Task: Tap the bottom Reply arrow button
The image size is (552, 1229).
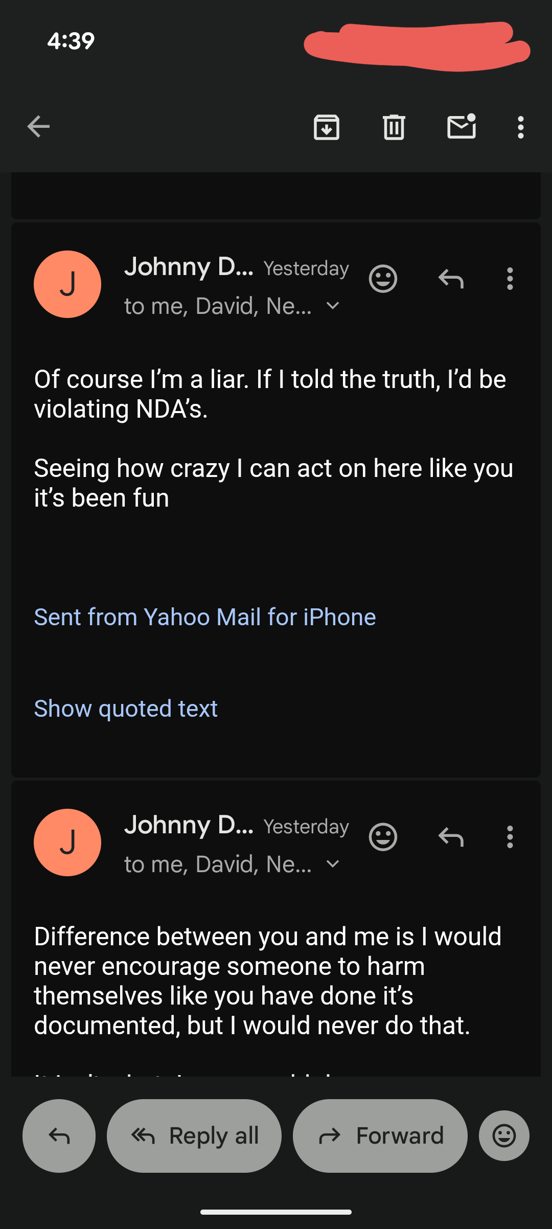Action: pyautogui.click(x=59, y=1136)
